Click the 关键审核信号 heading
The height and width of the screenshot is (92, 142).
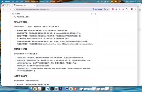click(20, 76)
